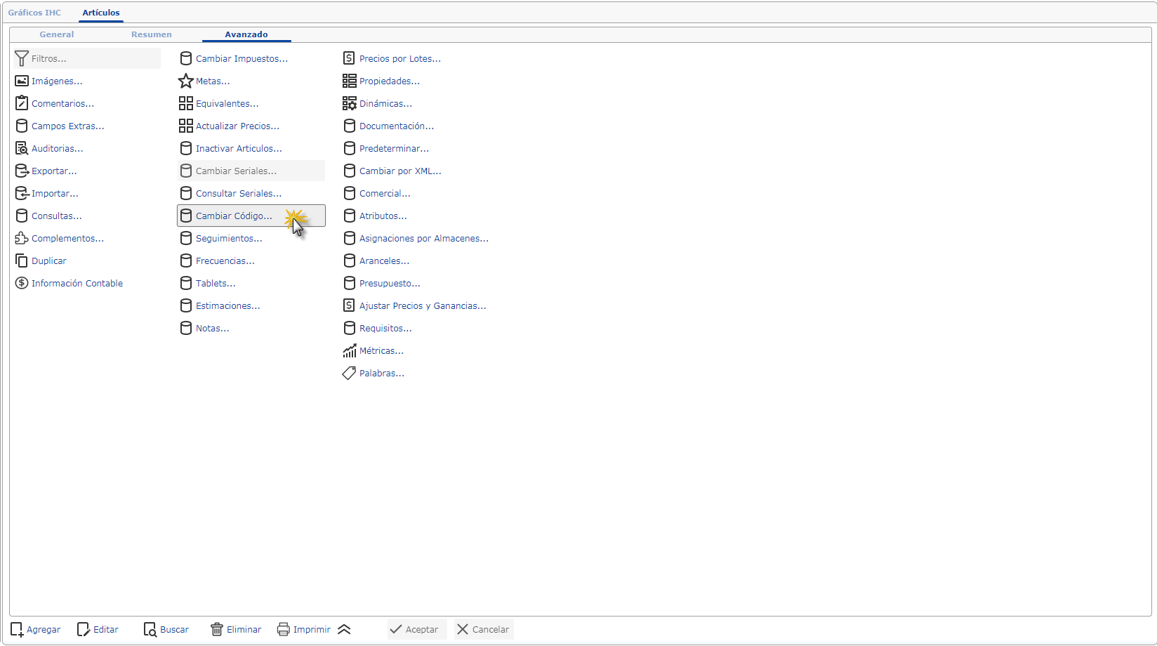
Task: Click Eliminar trash button
Action: pyautogui.click(x=236, y=629)
